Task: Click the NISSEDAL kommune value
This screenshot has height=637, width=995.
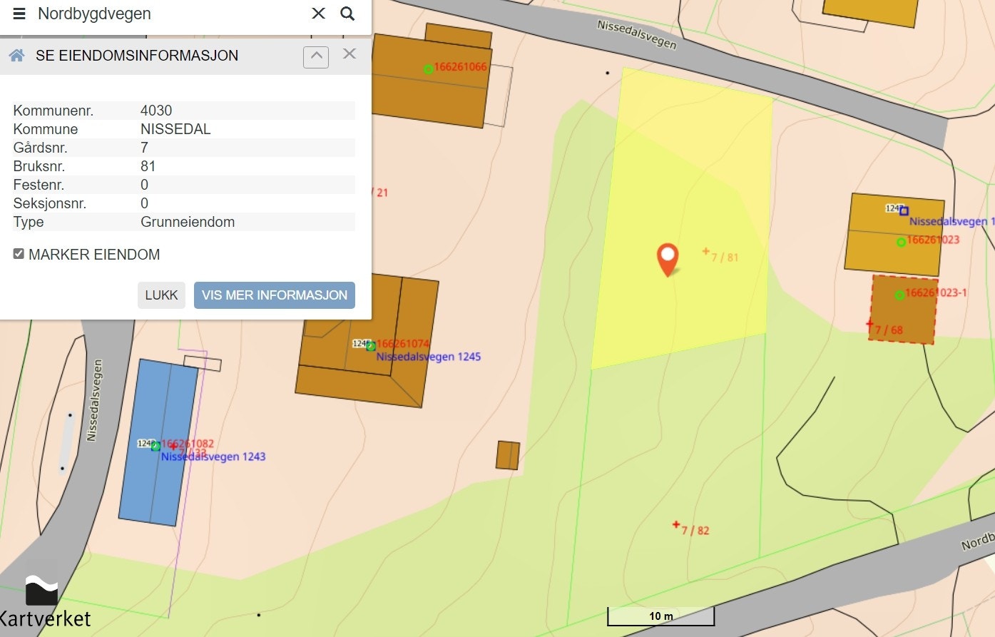Action: point(175,129)
